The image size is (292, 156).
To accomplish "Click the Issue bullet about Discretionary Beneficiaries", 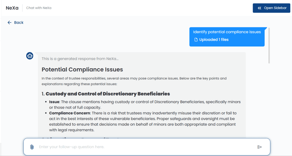I will [145, 105].
